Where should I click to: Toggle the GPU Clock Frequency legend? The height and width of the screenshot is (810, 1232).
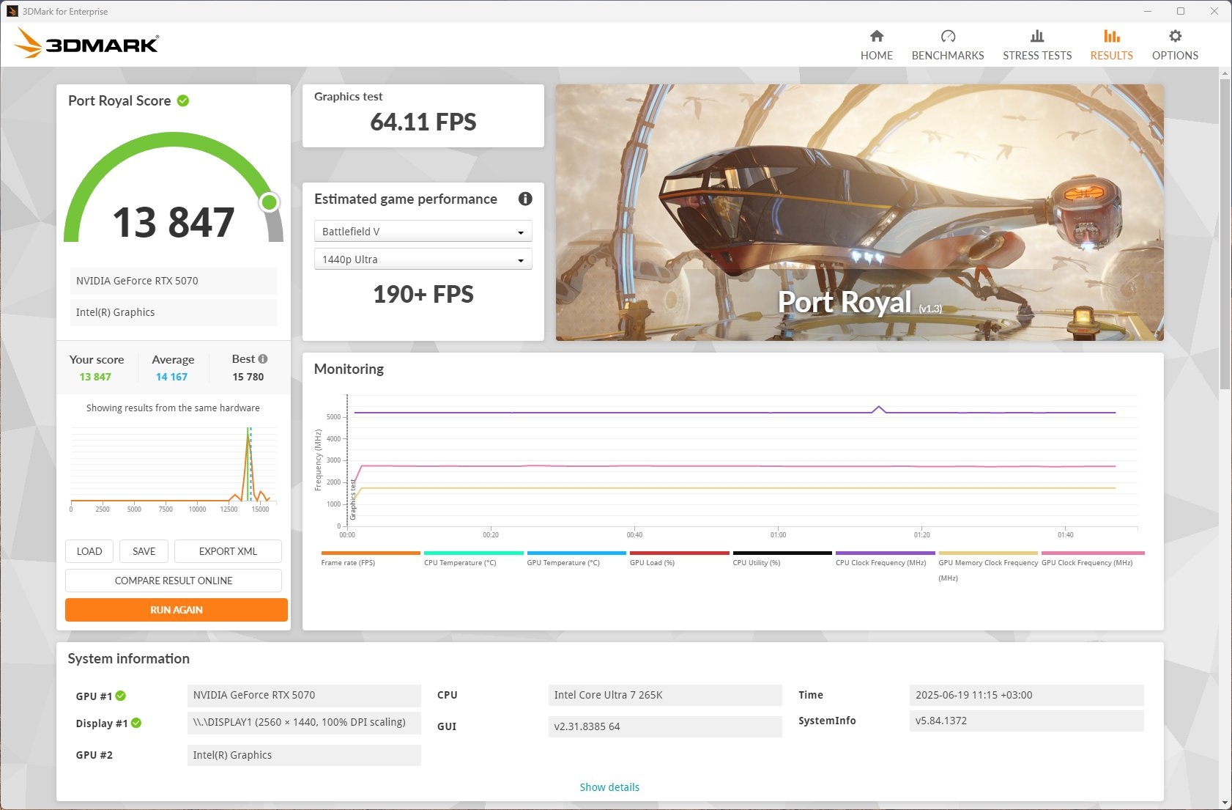pos(1092,558)
